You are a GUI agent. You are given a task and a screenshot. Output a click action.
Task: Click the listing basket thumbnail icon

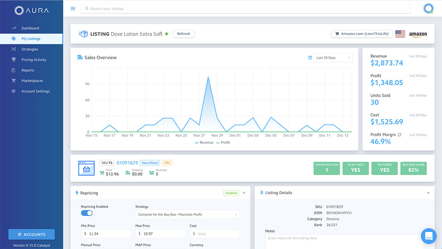pos(86,168)
